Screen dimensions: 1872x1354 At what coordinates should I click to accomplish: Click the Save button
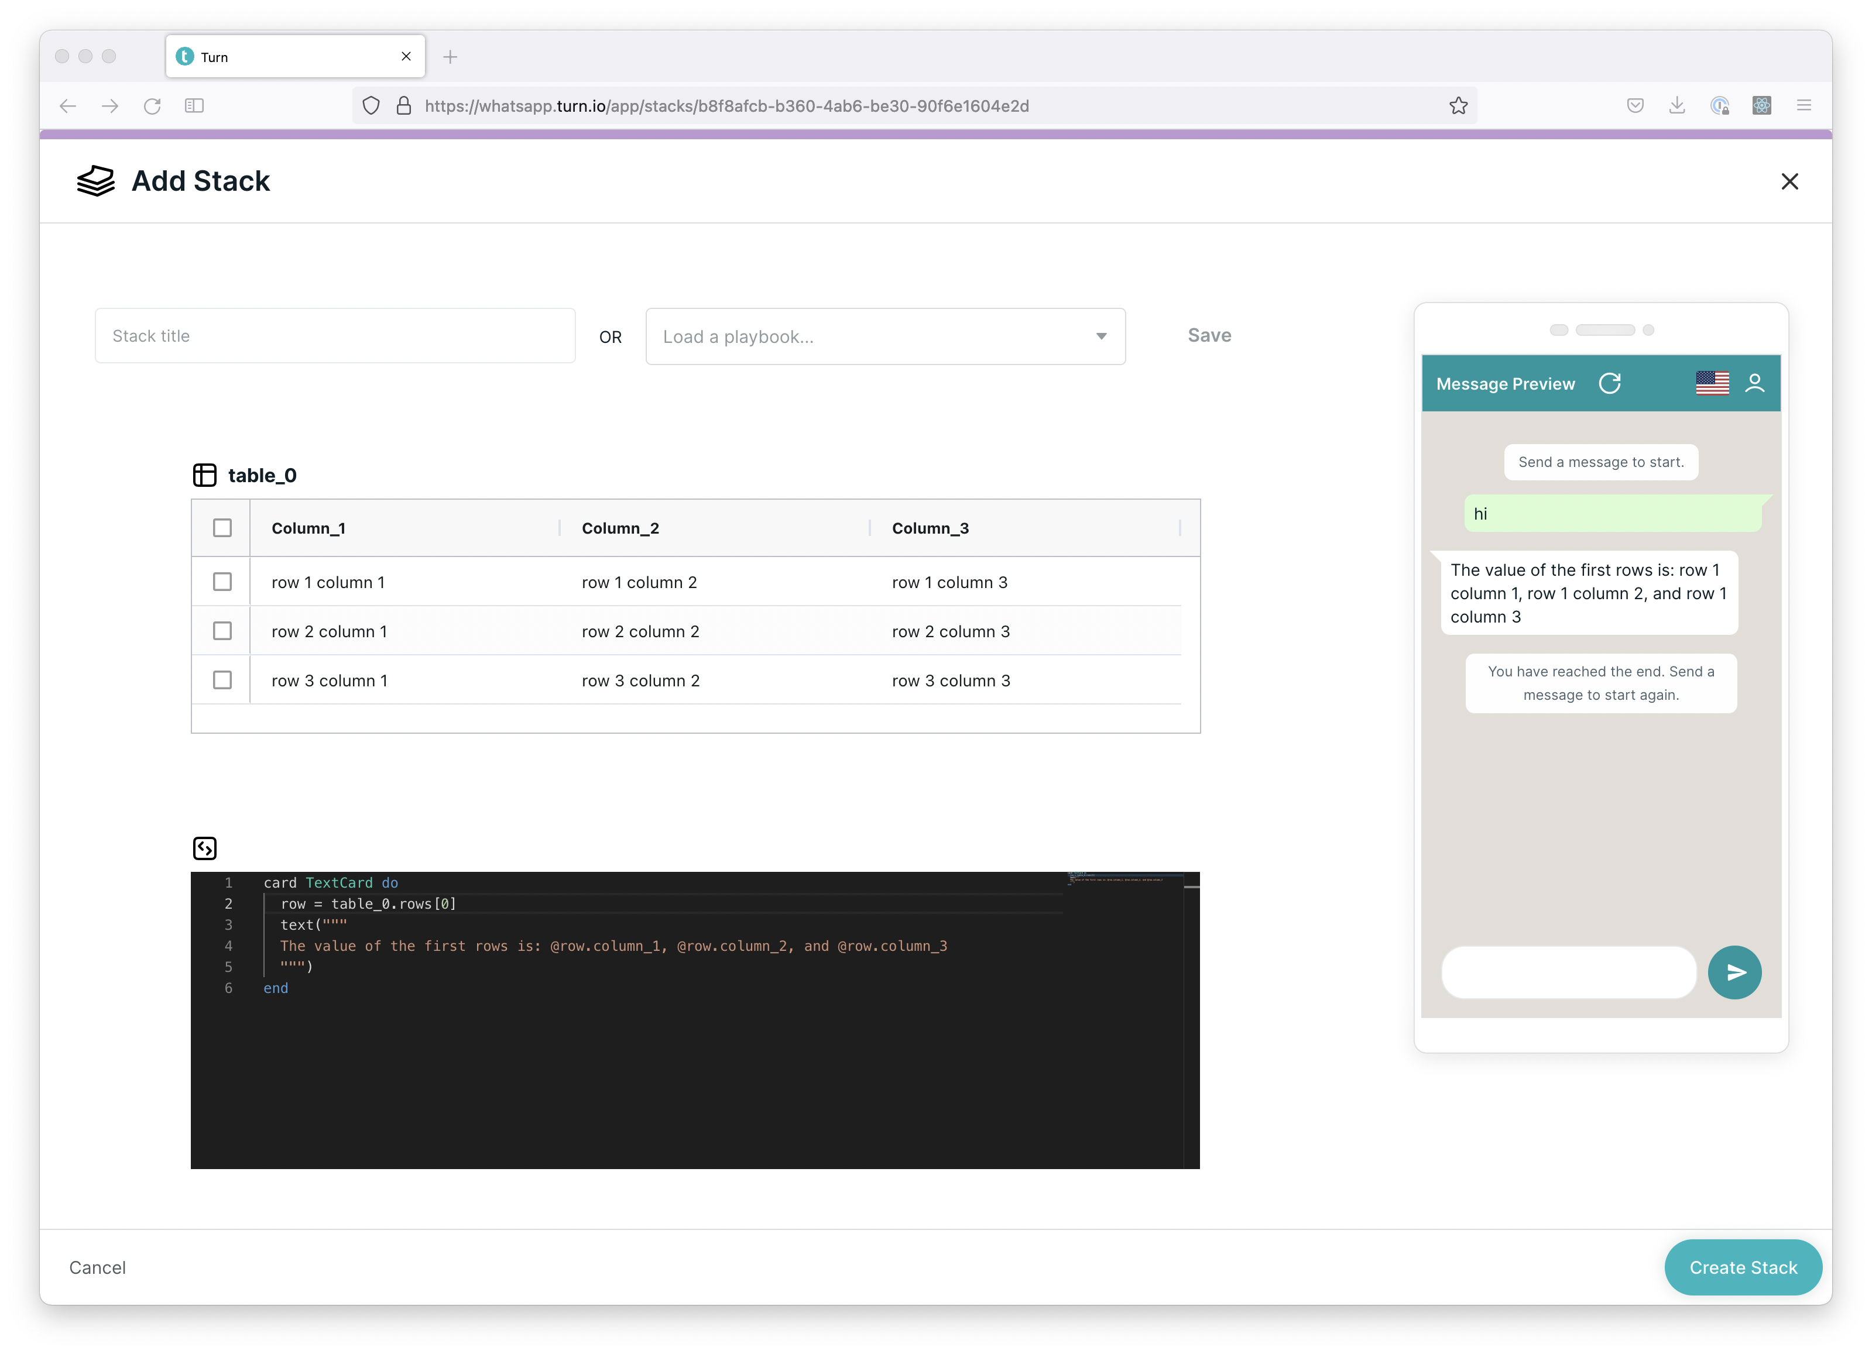click(1209, 335)
